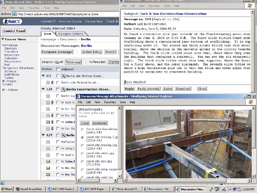Image resolution: width=257 pixels, height=193 pixels.
Task: Click the Start button
Action: [x=7, y=189]
